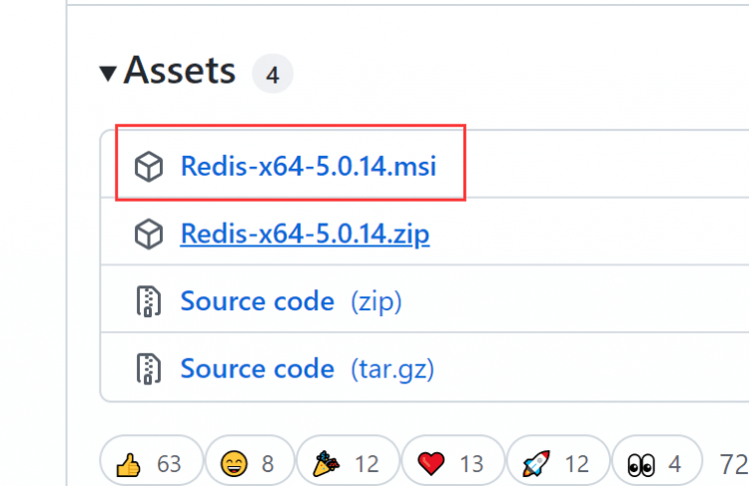Click the (tar.gz) format label
749x486 pixels.
(x=392, y=368)
